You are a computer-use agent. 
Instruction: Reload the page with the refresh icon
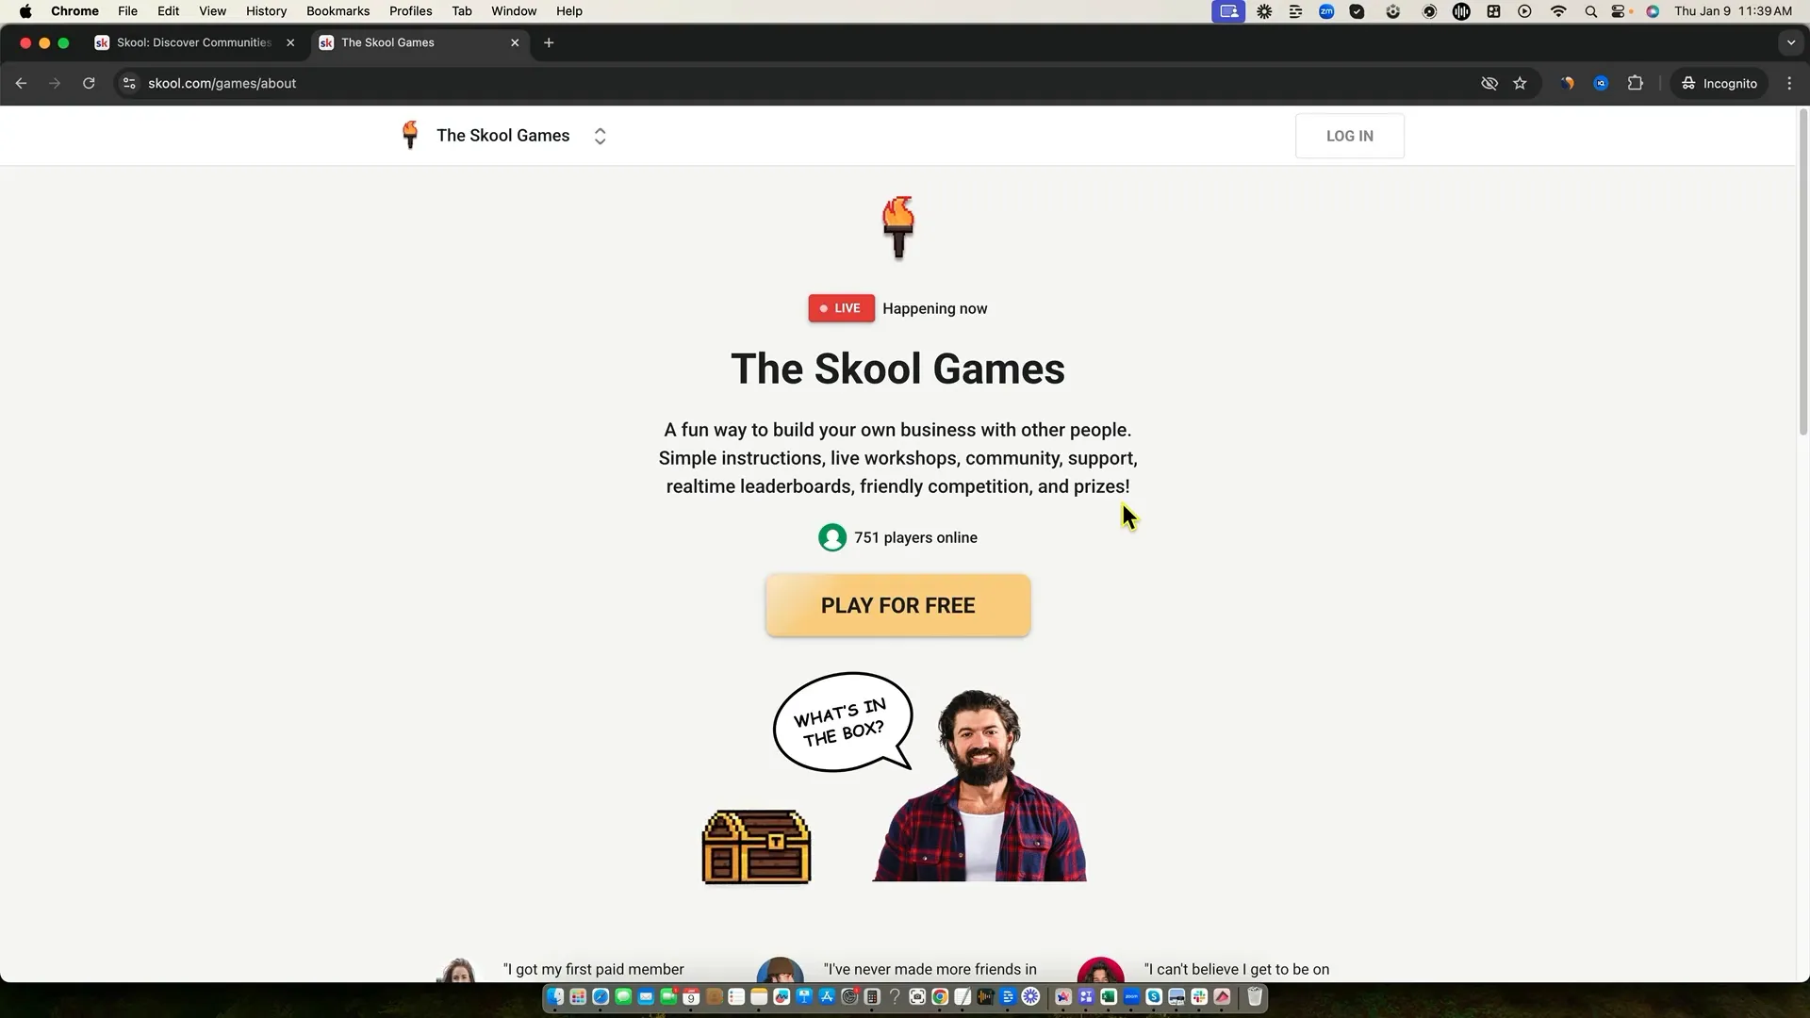pyautogui.click(x=89, y=83)
